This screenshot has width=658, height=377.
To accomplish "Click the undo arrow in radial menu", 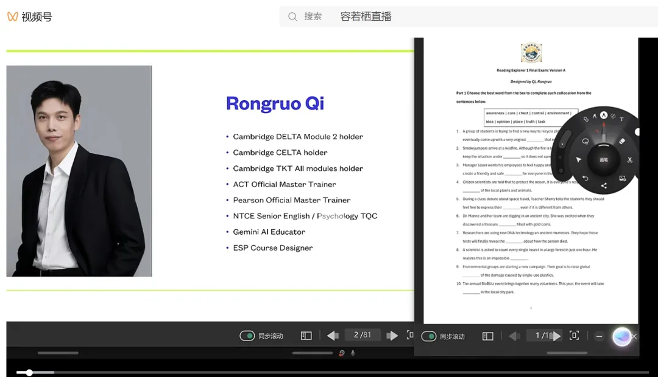I will [585, 178].
